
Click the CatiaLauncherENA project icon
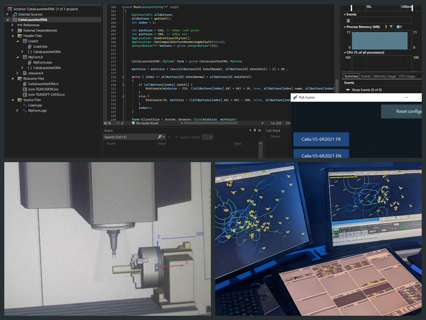(15, 20)
